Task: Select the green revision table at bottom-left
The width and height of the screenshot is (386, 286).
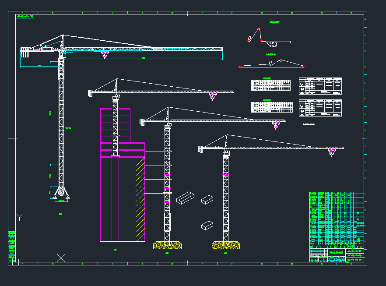Action: tap(12, 245)
